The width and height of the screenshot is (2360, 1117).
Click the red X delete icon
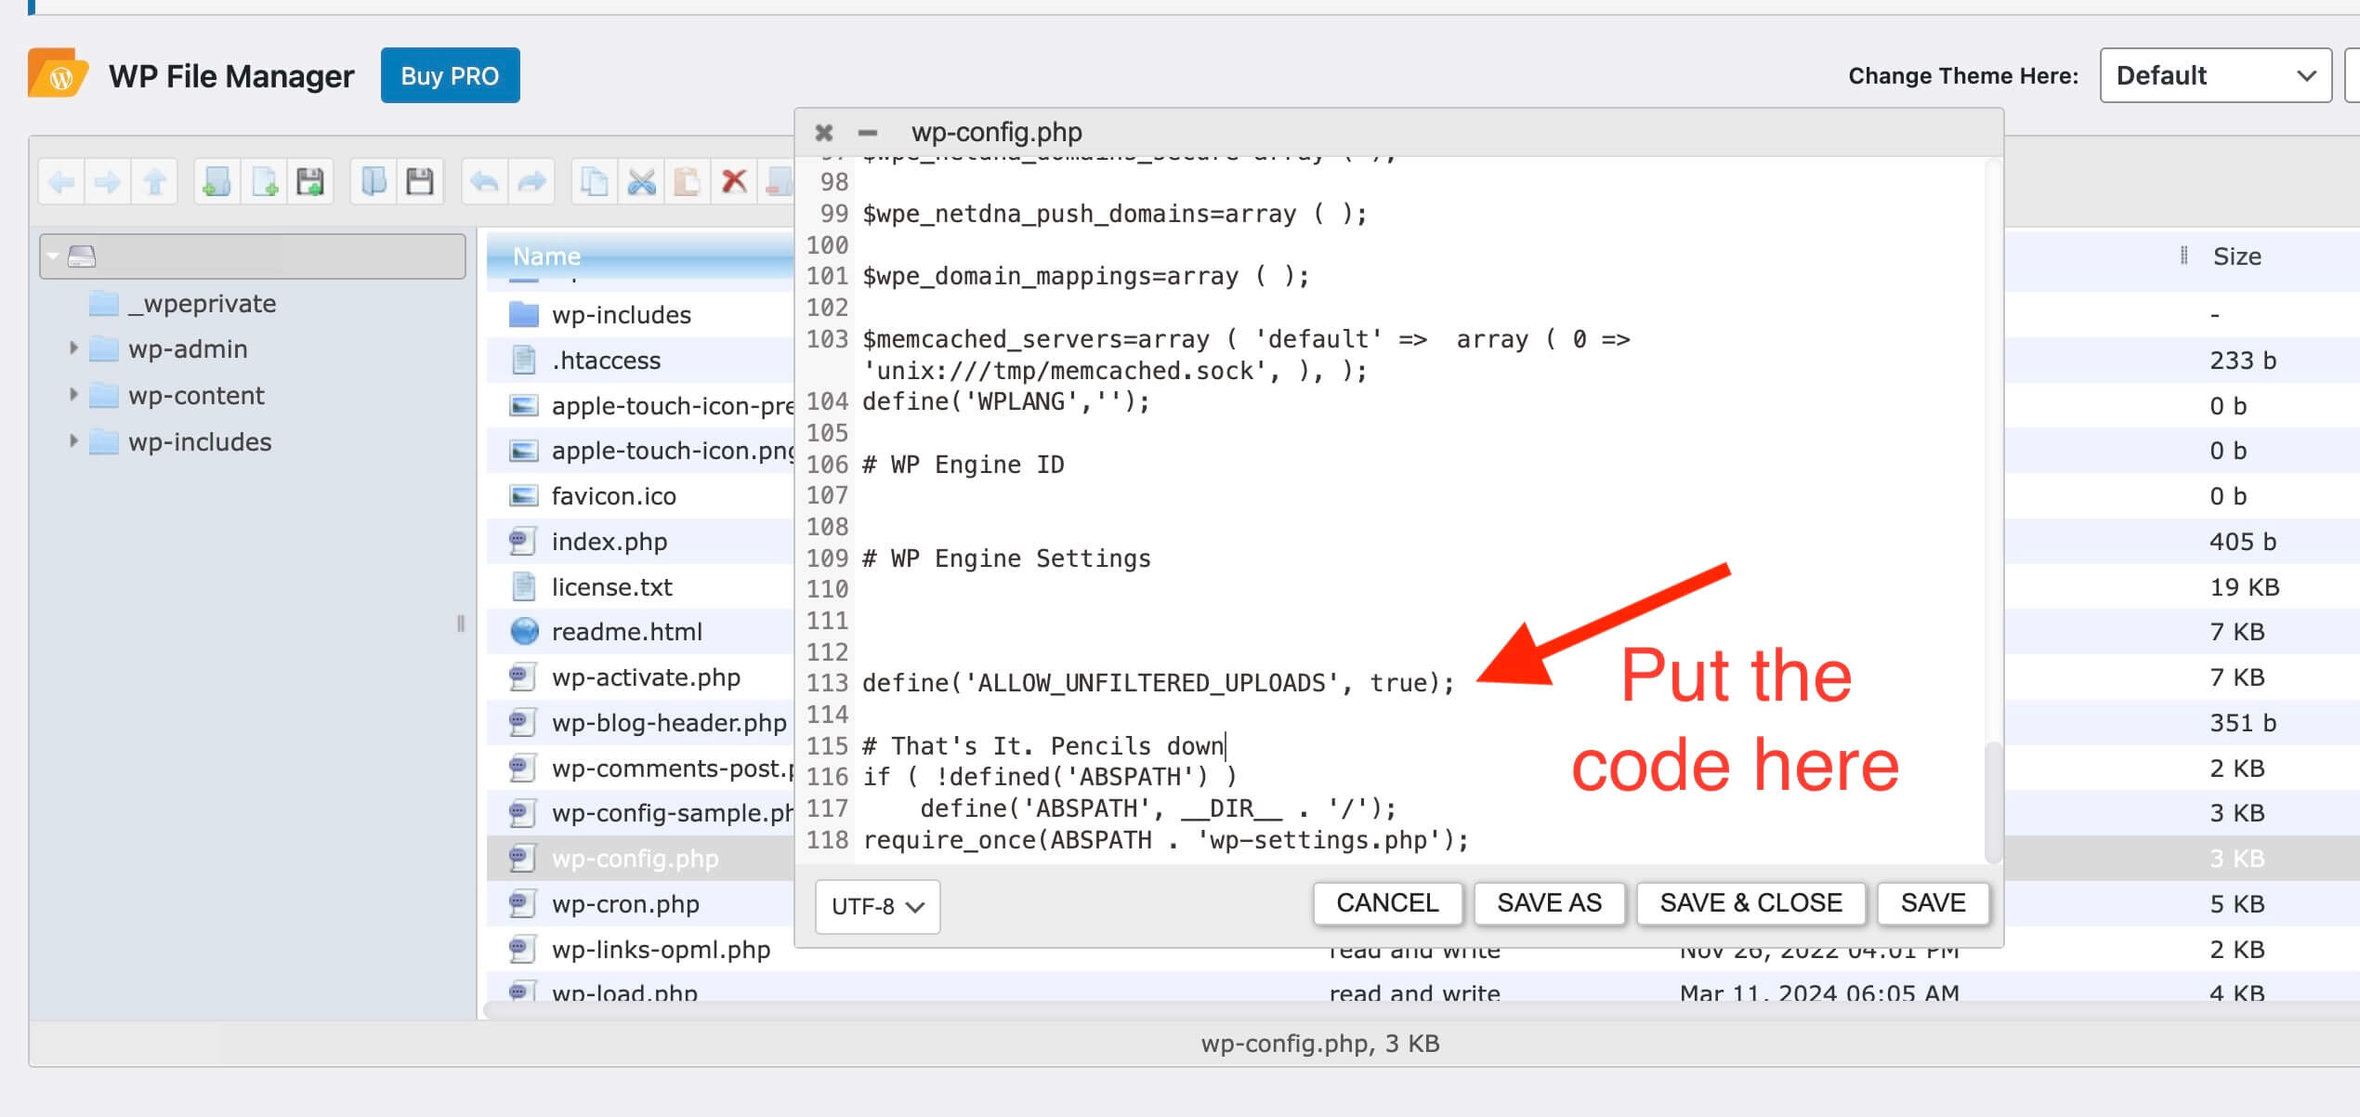734,182
